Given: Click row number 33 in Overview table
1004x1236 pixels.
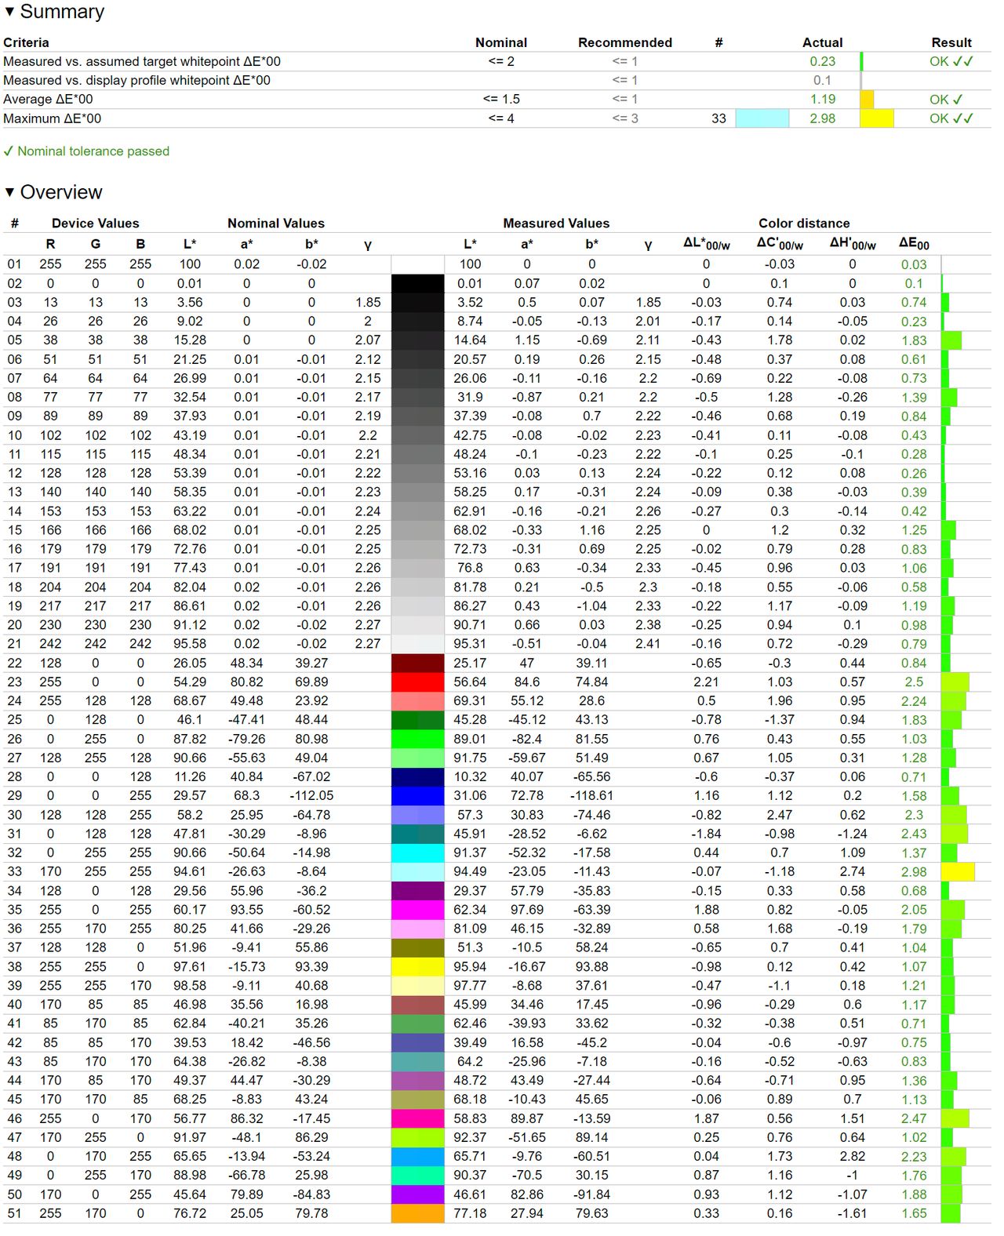Looking at the screenshot, I should point(14,871).
